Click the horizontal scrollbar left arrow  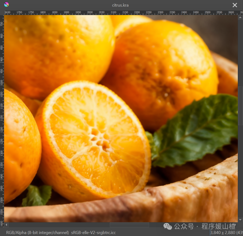point(6,225)
